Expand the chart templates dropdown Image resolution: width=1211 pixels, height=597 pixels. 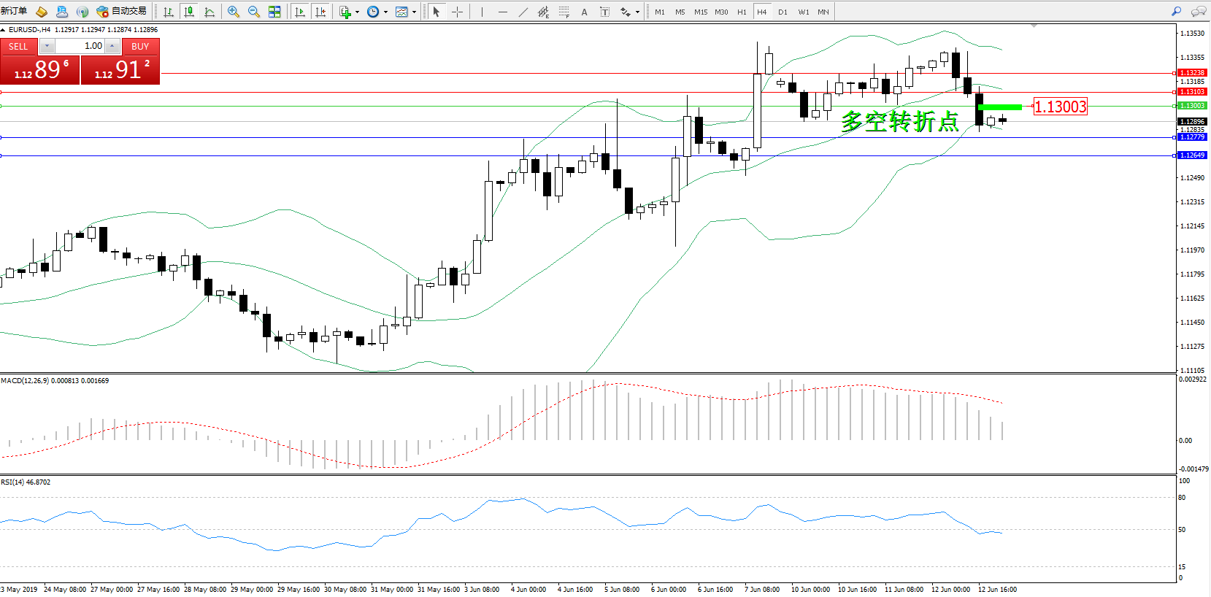(414, 12)
